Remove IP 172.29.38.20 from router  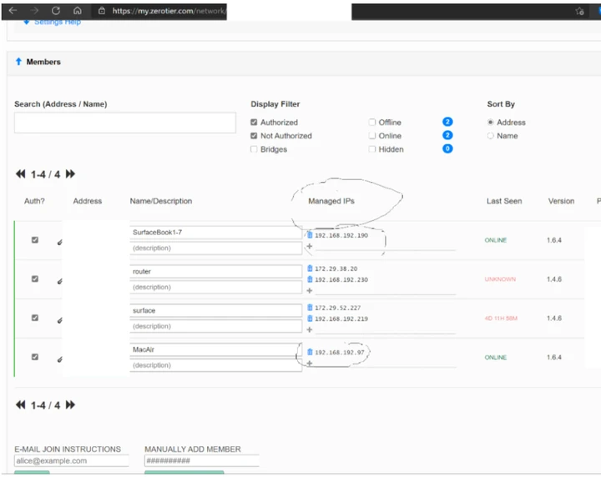click(310, 269)
